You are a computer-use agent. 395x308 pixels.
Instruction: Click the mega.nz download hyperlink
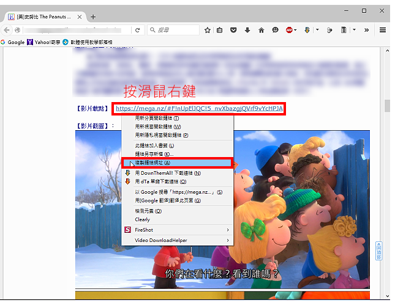point(199,108)
